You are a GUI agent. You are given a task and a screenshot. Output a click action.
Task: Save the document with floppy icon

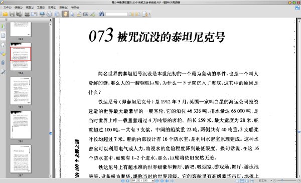(x=12, y=14)
